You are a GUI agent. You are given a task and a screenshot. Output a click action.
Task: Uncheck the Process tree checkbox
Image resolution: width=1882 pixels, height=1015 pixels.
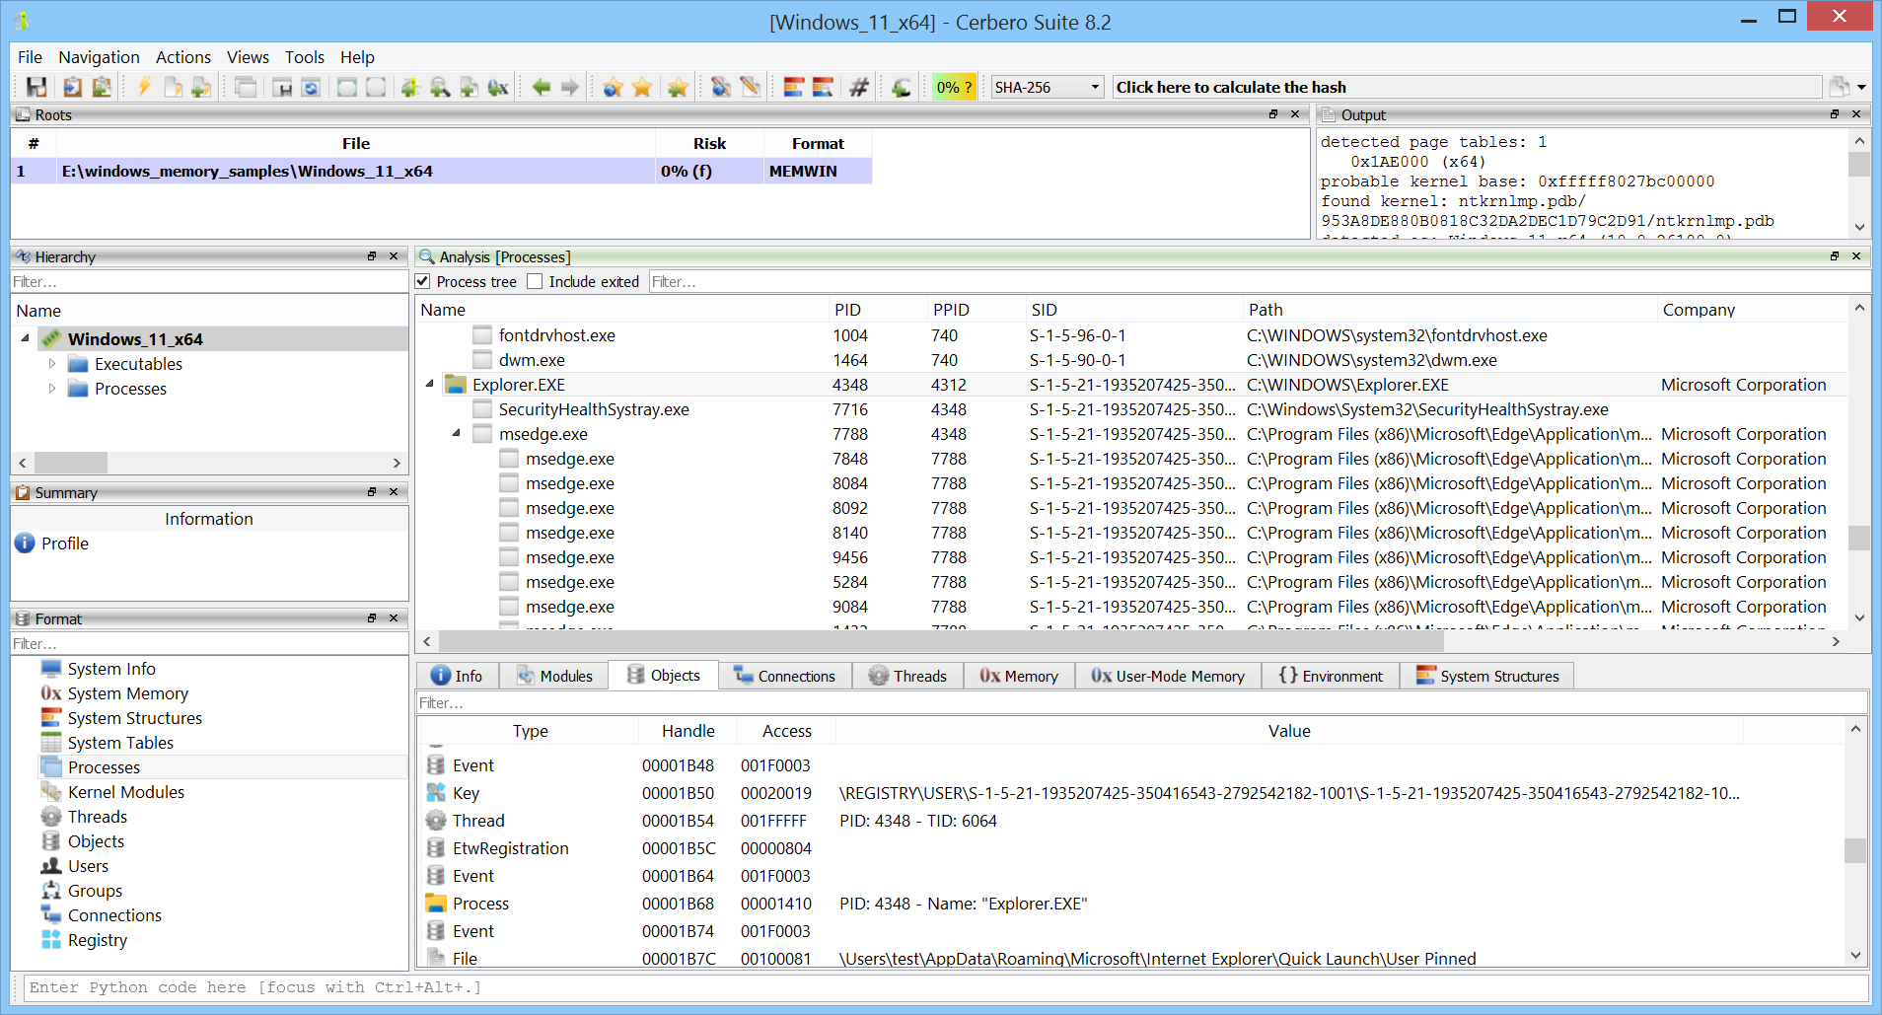[x=423, y=282]
